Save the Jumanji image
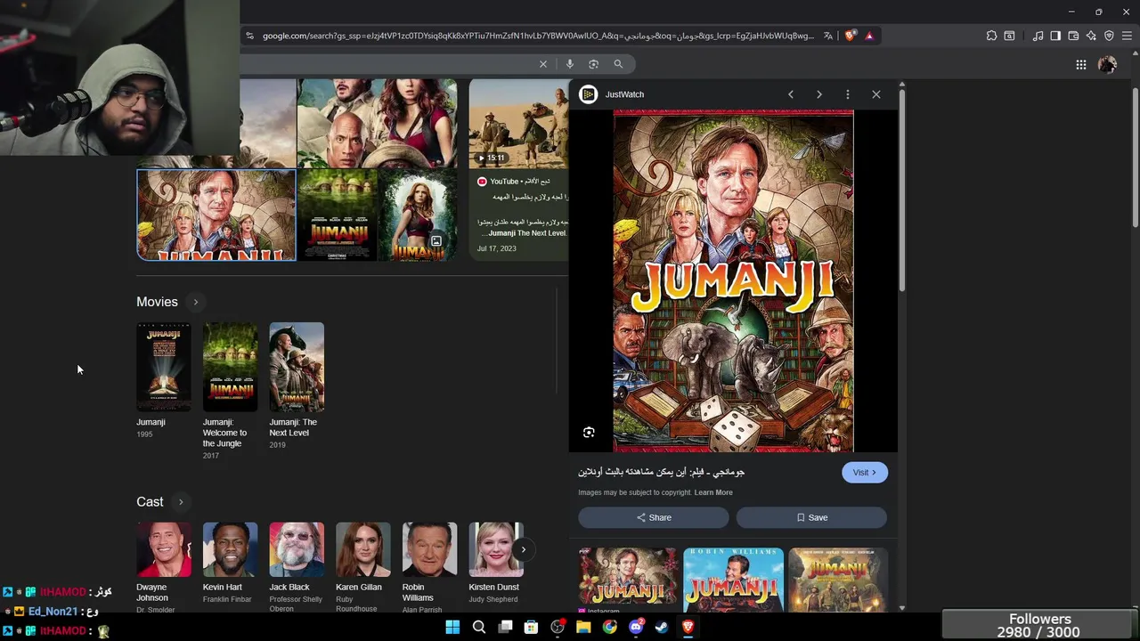The width and height of the screenshot is (1140, 641). click(x=811, y=517)
